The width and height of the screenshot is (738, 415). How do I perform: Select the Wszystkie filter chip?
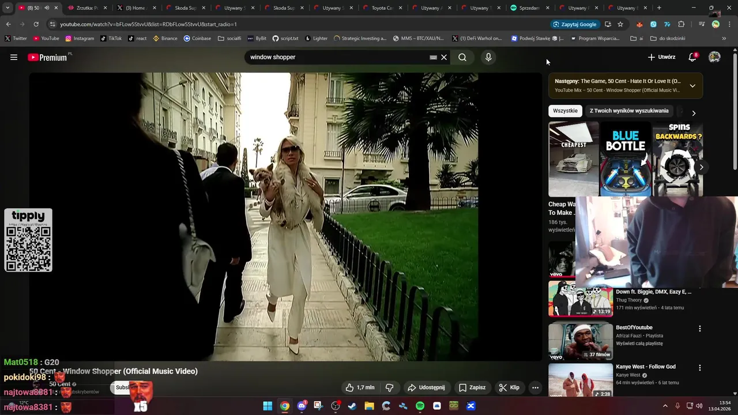tap(565, 111)
